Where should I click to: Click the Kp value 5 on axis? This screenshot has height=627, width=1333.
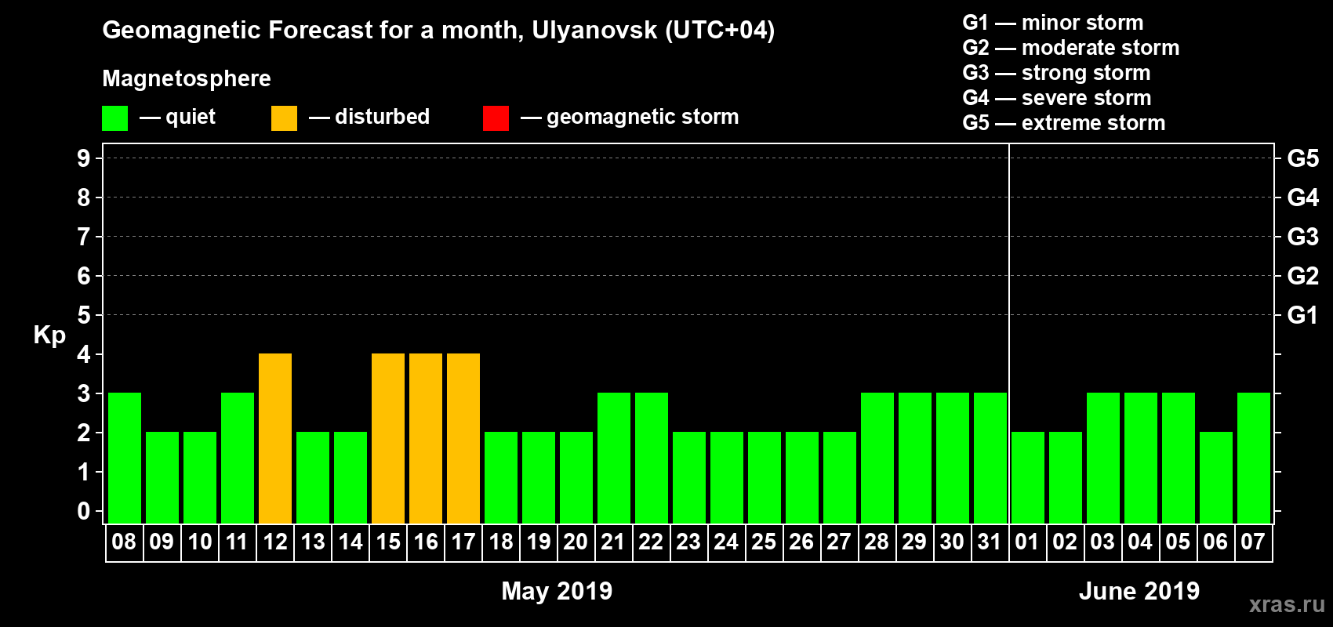84,315
